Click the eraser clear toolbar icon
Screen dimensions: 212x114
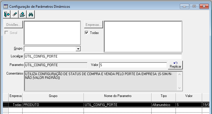(14, 14)
